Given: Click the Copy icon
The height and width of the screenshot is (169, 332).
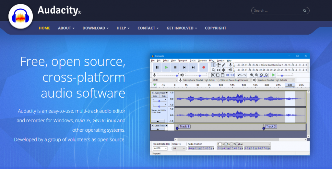Looking at the screenshot, I should coord(218,75).
